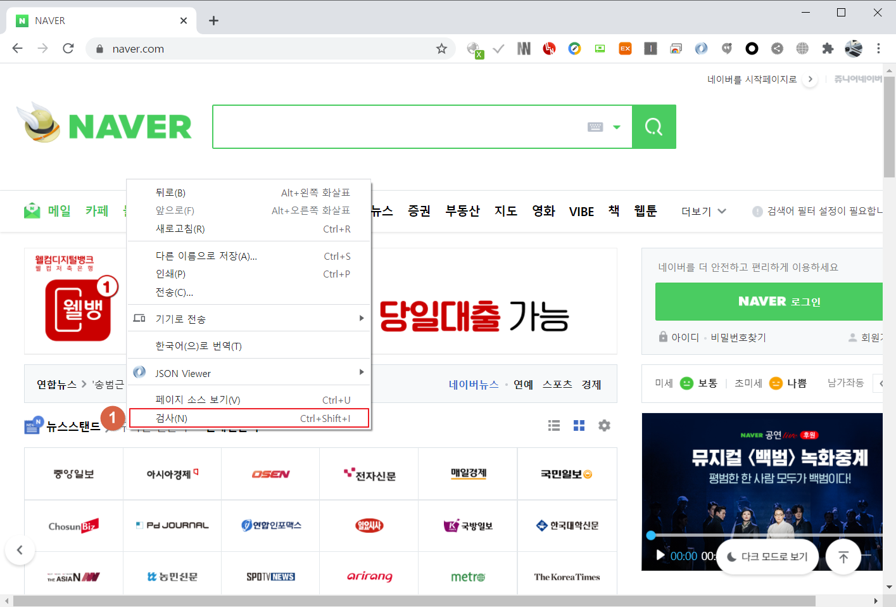
Task: Toggle 다크 모드로 보기 button
Action: coord(767,556)
